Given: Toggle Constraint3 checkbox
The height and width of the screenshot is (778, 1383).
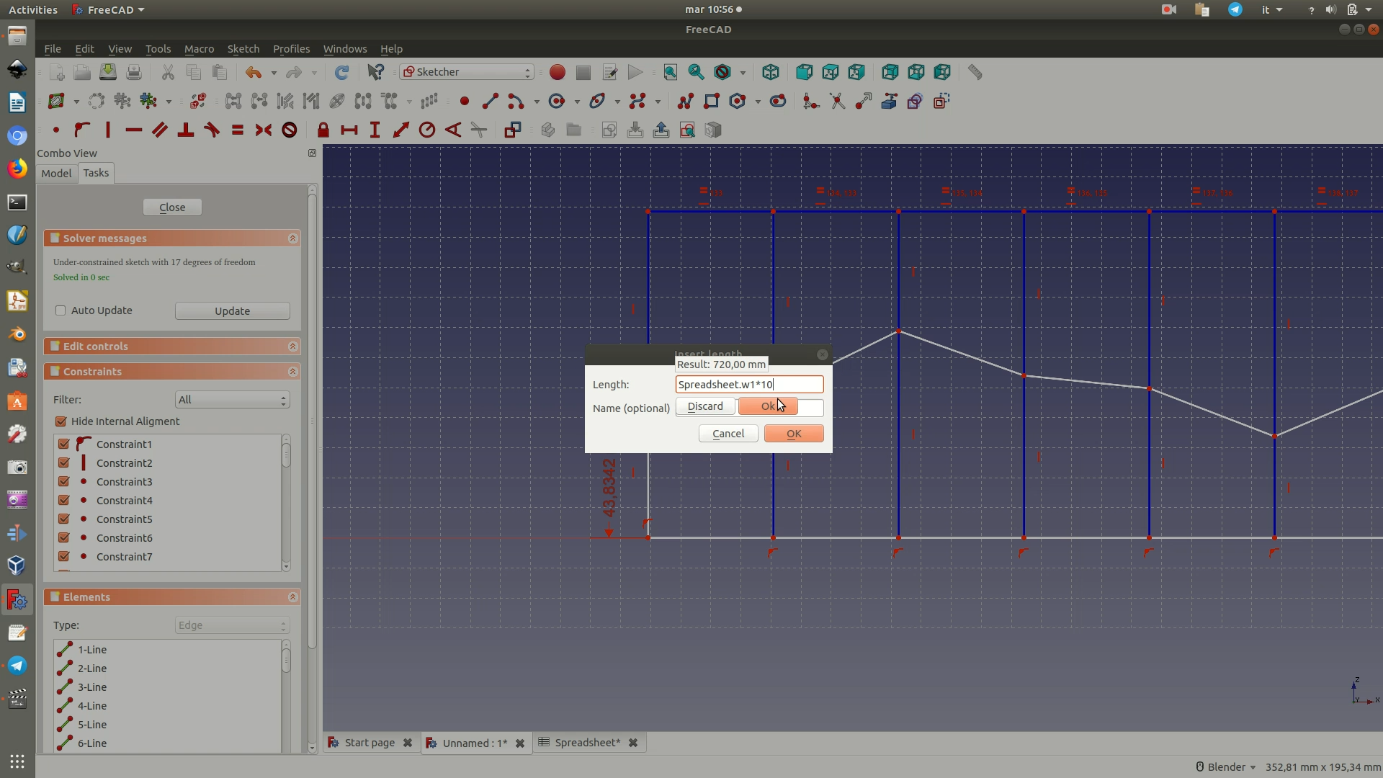Looking at the screenshot, I should pyautogui.click(x=63, y=482).
